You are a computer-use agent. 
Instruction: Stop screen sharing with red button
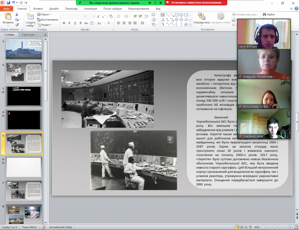point(196,3)
